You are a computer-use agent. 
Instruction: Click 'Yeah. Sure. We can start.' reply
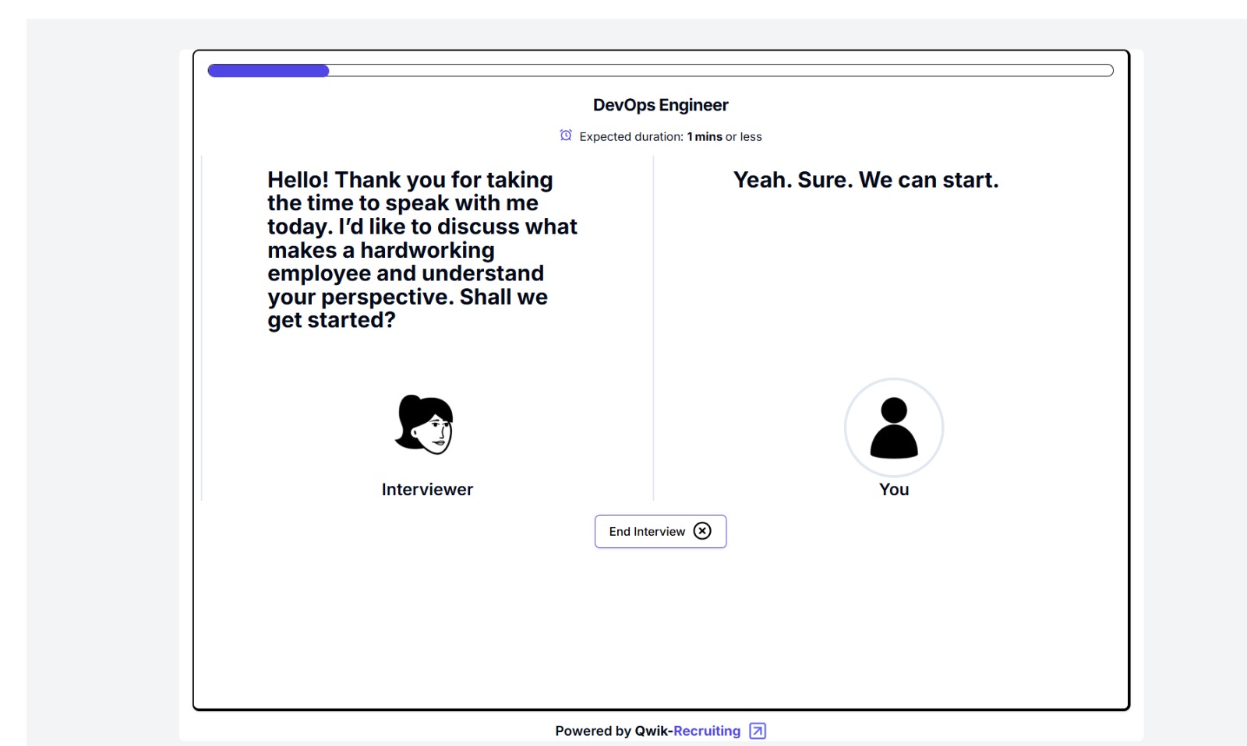coord(865,180)
